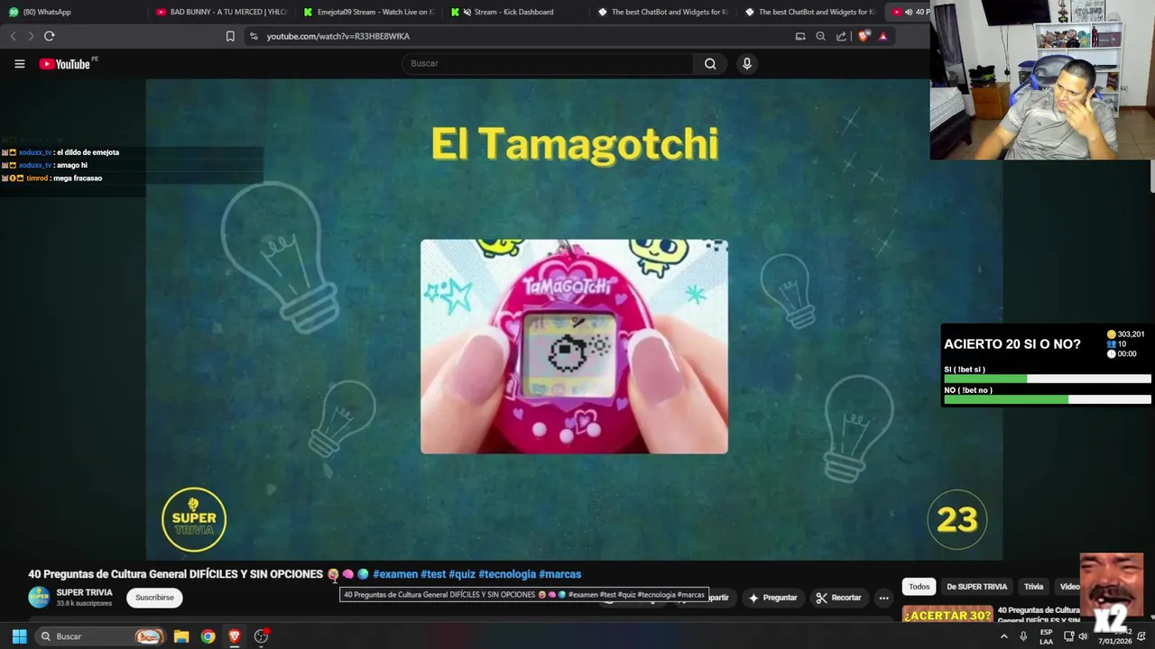1155x649 pixels.
Task: Click the page vertical scrollbar
Action: click(1151, 178)
